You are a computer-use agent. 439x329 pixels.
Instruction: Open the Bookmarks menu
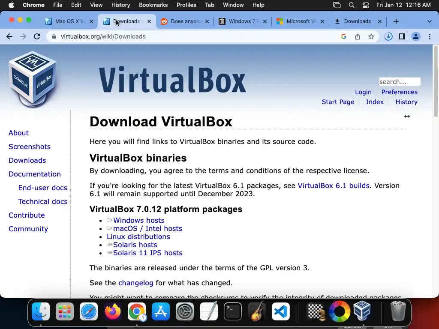153,5
